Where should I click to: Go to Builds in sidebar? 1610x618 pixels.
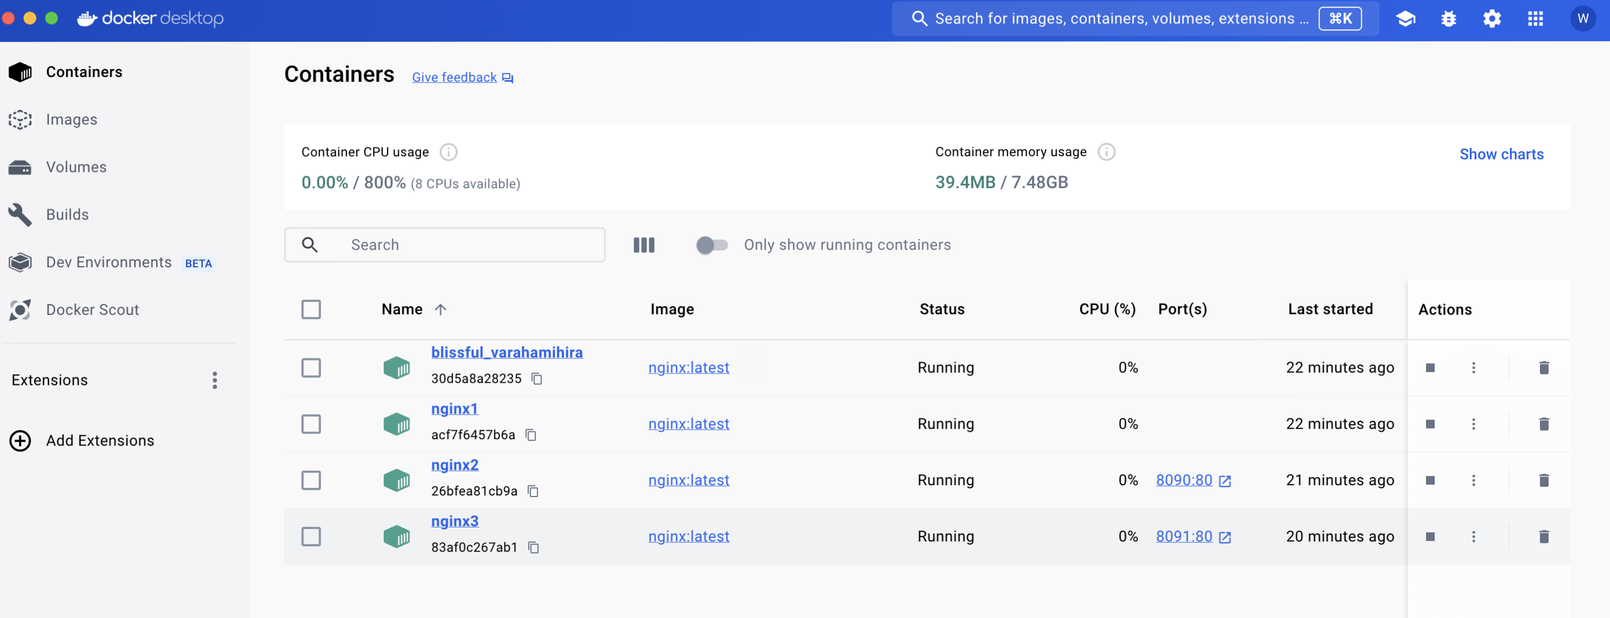coord(67,214)
